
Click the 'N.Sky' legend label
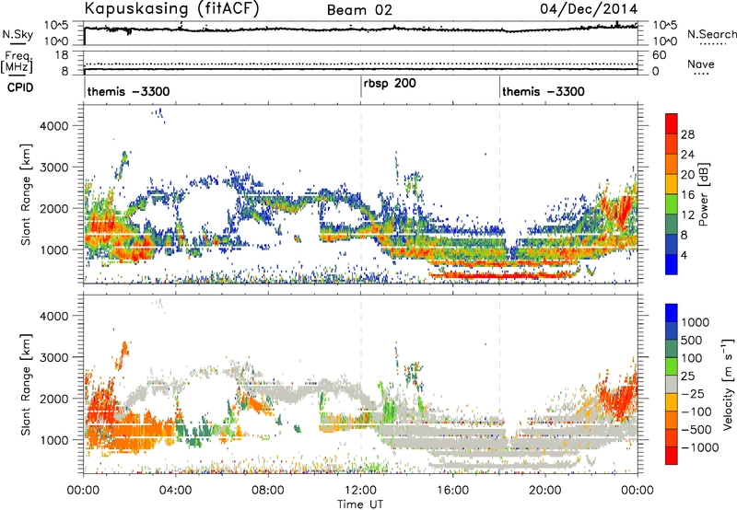pos(18,34)
